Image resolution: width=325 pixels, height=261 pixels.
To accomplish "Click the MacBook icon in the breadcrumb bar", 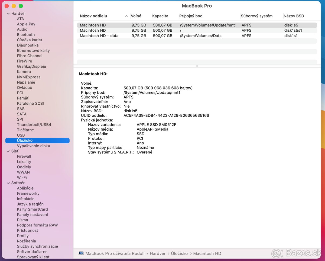I will click(81, 253).
